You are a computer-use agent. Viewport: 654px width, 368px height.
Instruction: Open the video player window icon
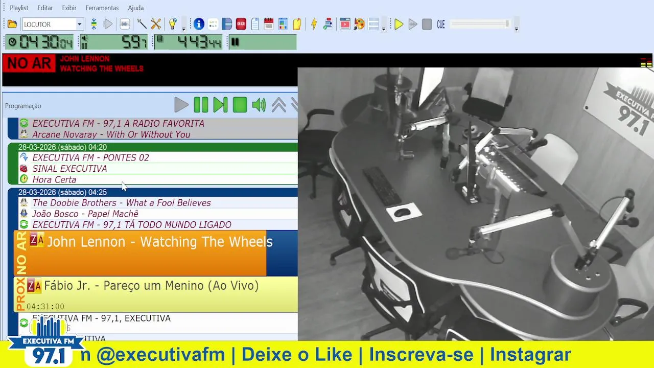coord(345,24)
